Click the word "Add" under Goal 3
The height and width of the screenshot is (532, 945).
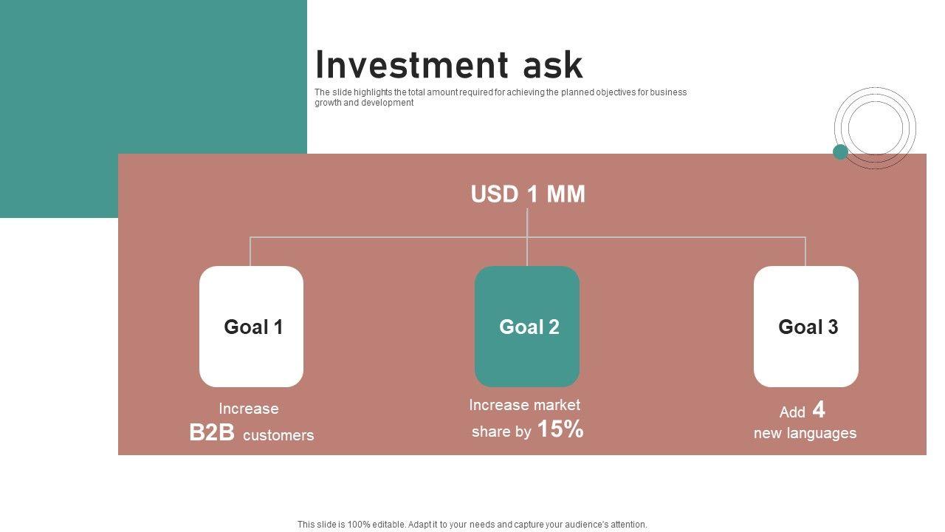[x=792, y=412]
